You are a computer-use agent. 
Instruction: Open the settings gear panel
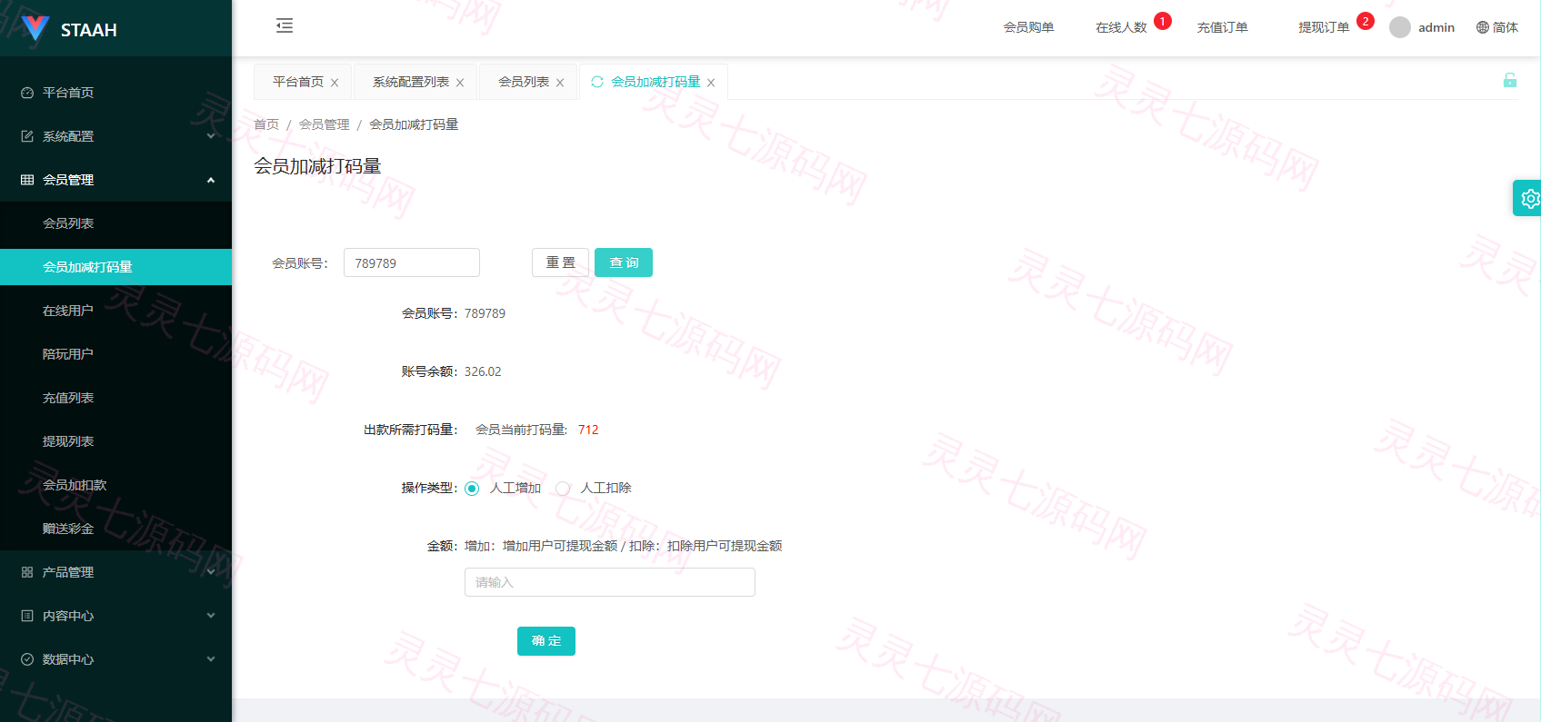click(1529, 198)
